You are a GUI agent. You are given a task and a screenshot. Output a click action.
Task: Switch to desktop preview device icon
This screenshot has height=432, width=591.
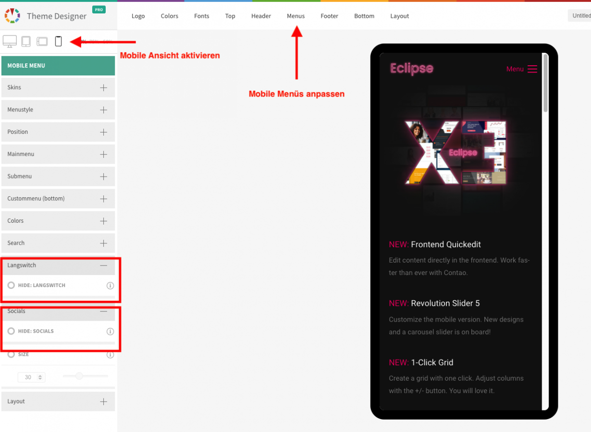[10, 41]
